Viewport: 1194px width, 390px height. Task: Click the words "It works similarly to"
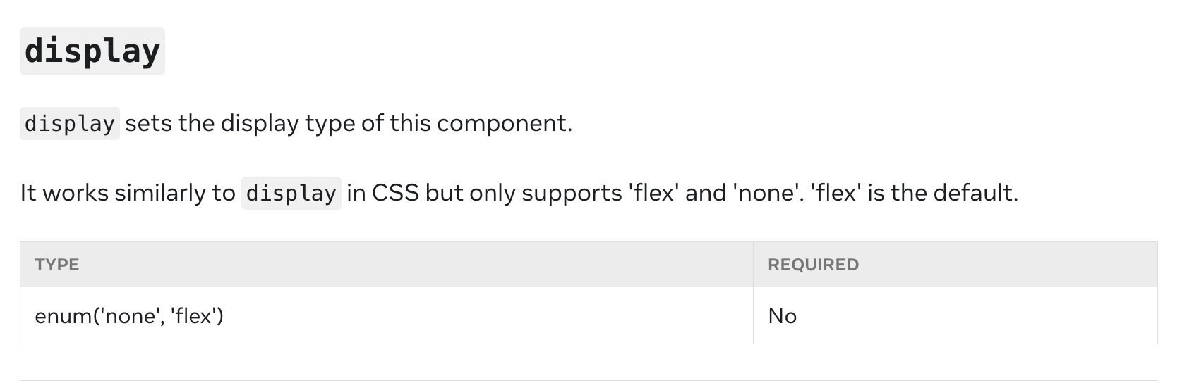pyautogui.click(x=127, y=193)
